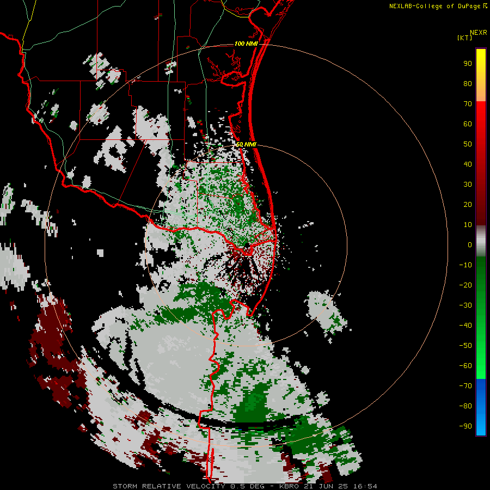Click the 50 knot scale value
The width and height of the screenshot is (490, 490).
[468, 144]
